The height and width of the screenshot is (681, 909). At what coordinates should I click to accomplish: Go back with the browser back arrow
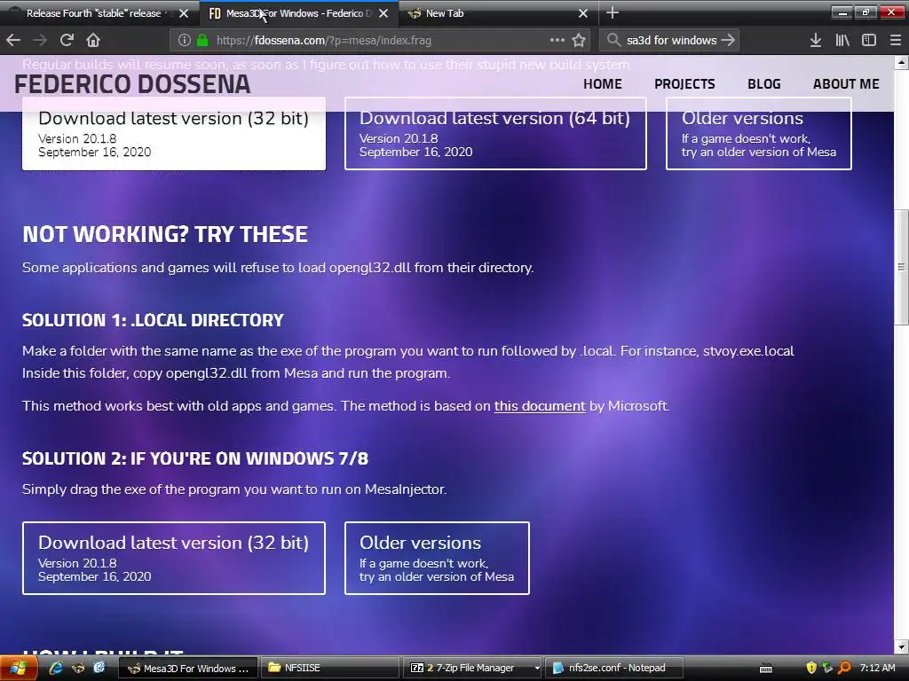13,40
